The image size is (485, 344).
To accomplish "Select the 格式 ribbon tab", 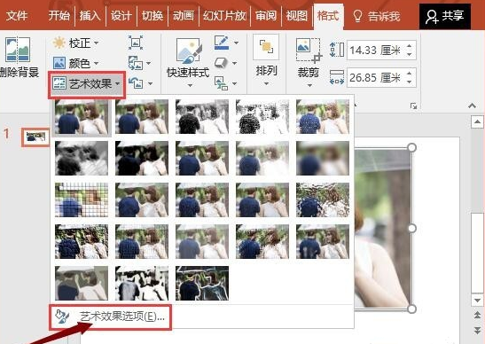I will (x=328, y=15).
